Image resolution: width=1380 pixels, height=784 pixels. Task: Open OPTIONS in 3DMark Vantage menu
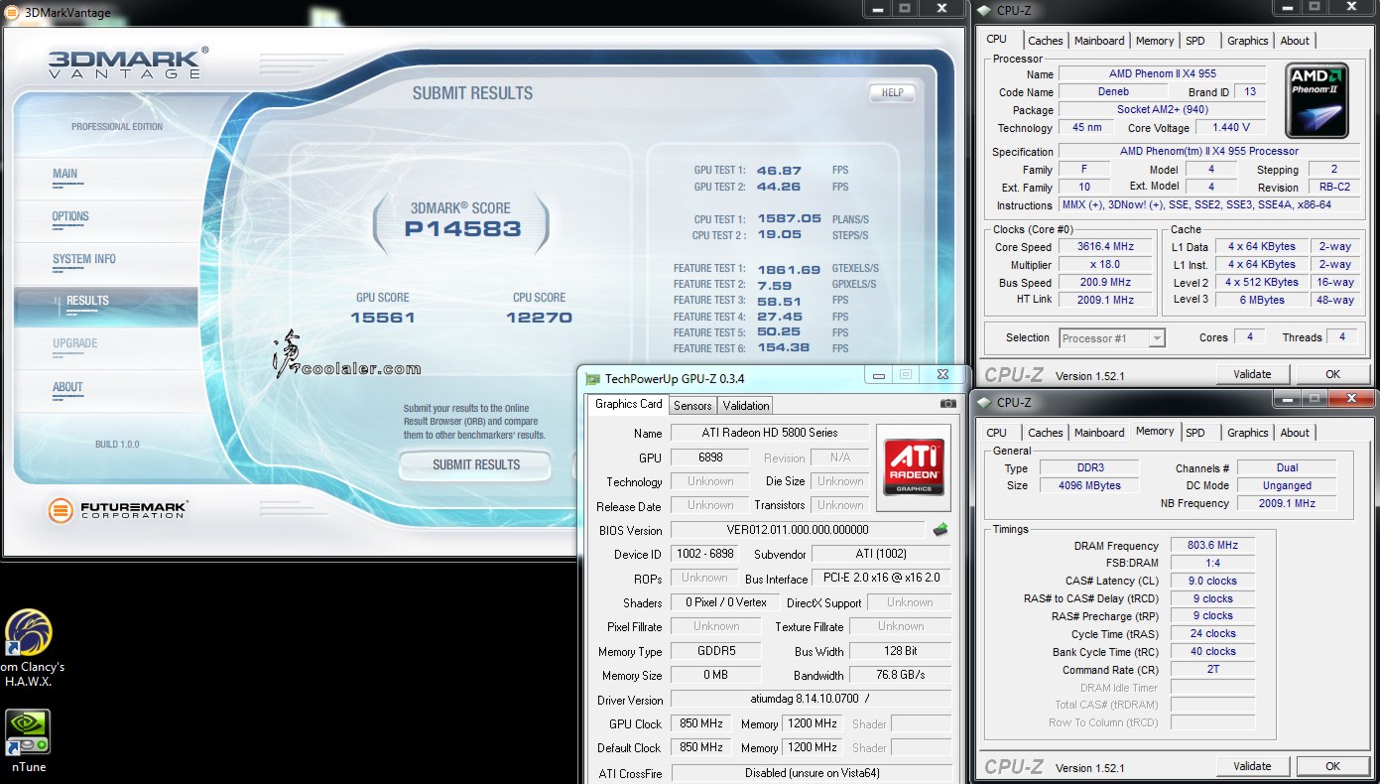70,216
